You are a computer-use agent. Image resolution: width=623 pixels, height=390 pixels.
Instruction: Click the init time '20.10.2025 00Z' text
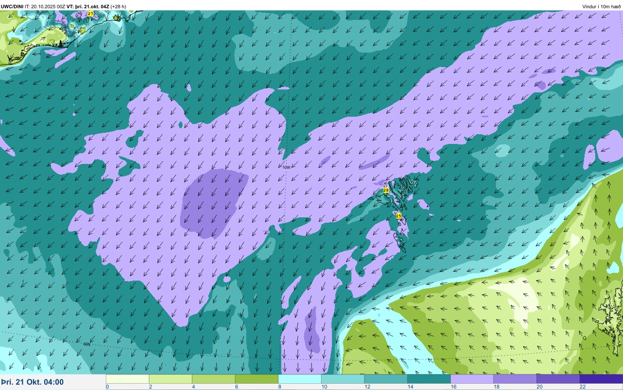(48, 6)
